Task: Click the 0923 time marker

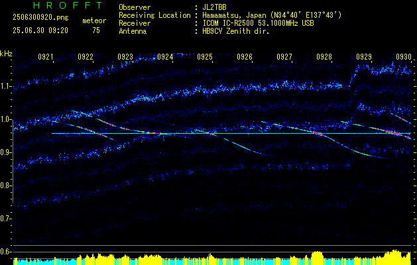Action: tap(125, 56)
